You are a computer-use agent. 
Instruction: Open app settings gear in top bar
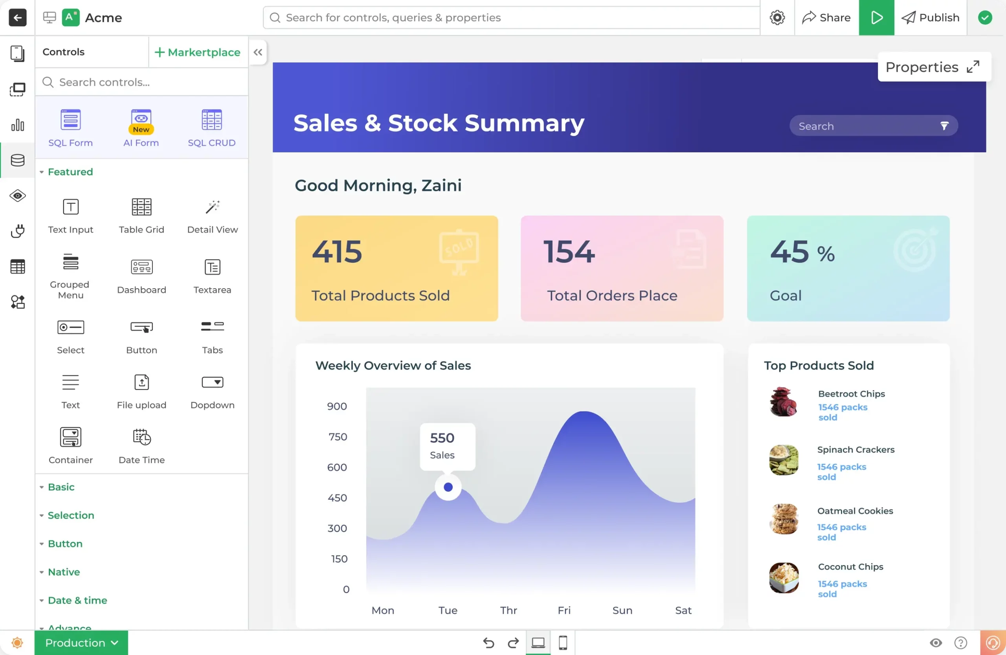[777, 17]
